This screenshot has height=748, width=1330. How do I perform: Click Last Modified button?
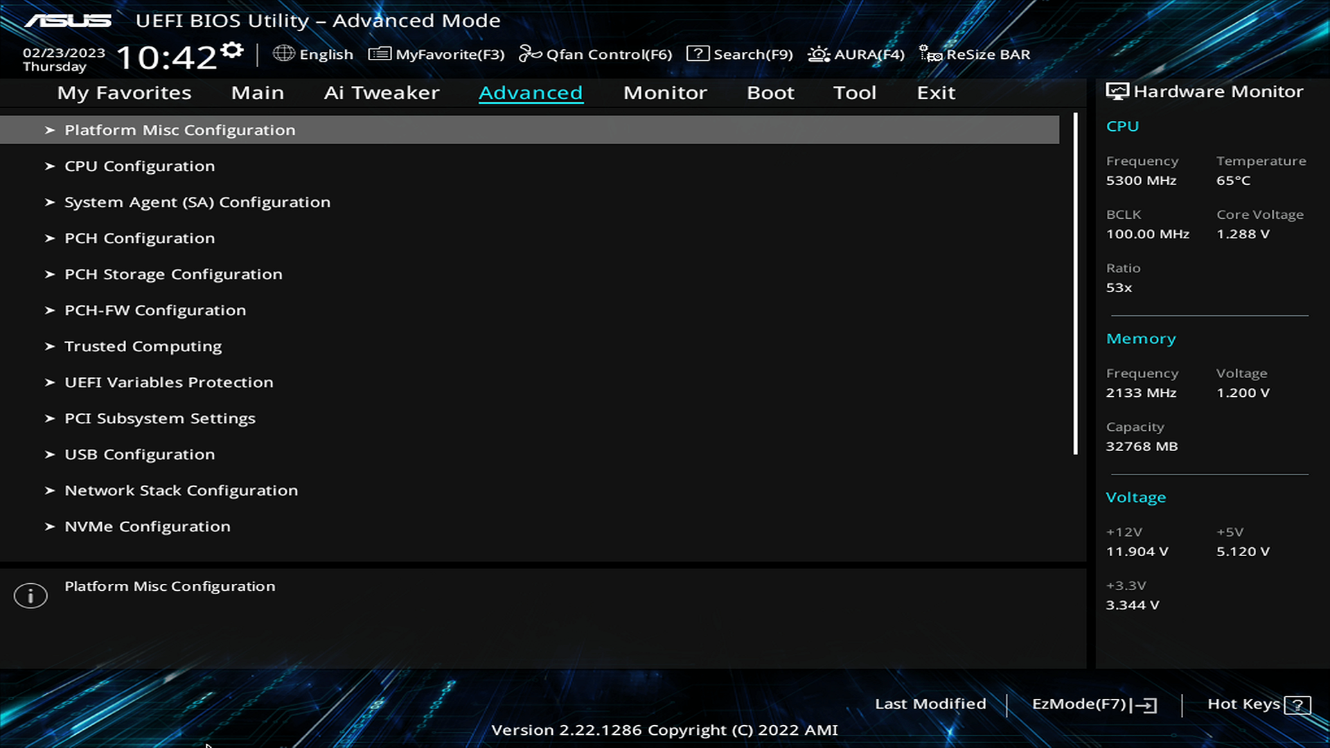coord(930,704)
